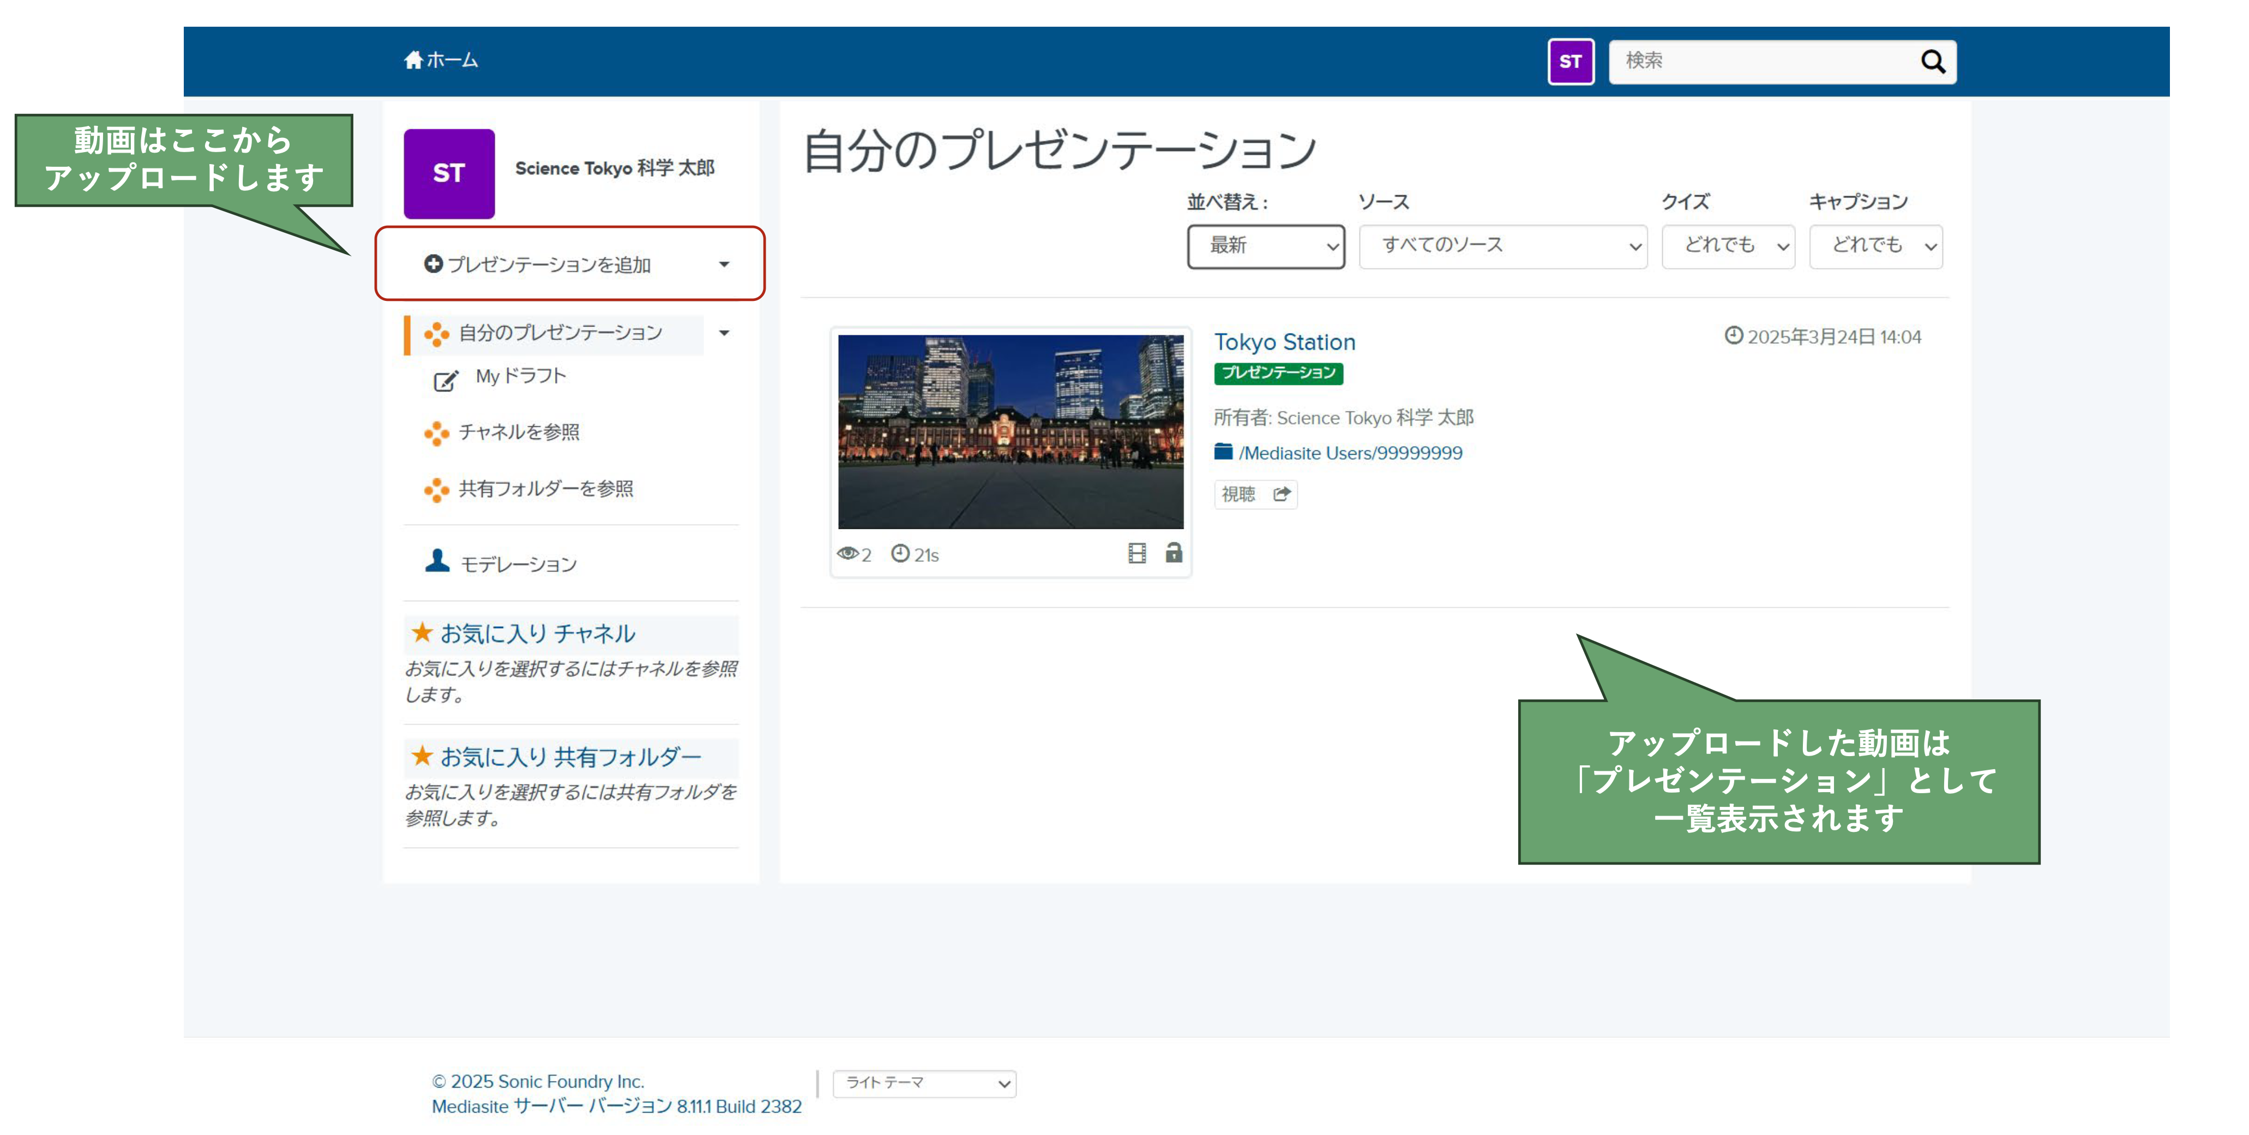Go to ホーム in the top navigation
The image size is (2249, 1135).
click(x=441, y=61)
